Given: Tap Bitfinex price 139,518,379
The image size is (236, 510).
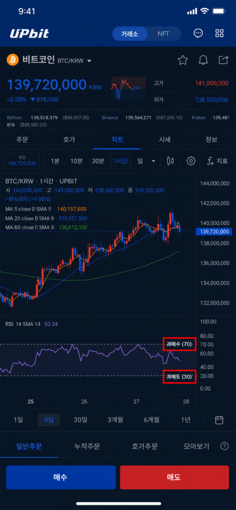Looking at the screenshot, I should [x=44, y=118].
